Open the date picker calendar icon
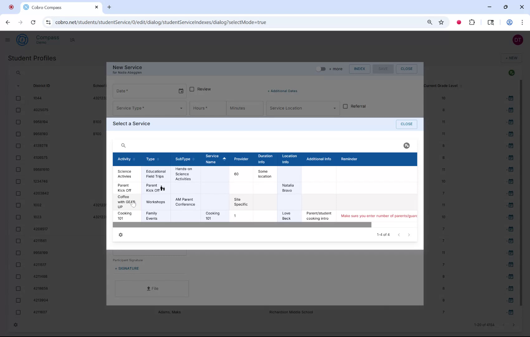The image size is (530, 337). 181,91
